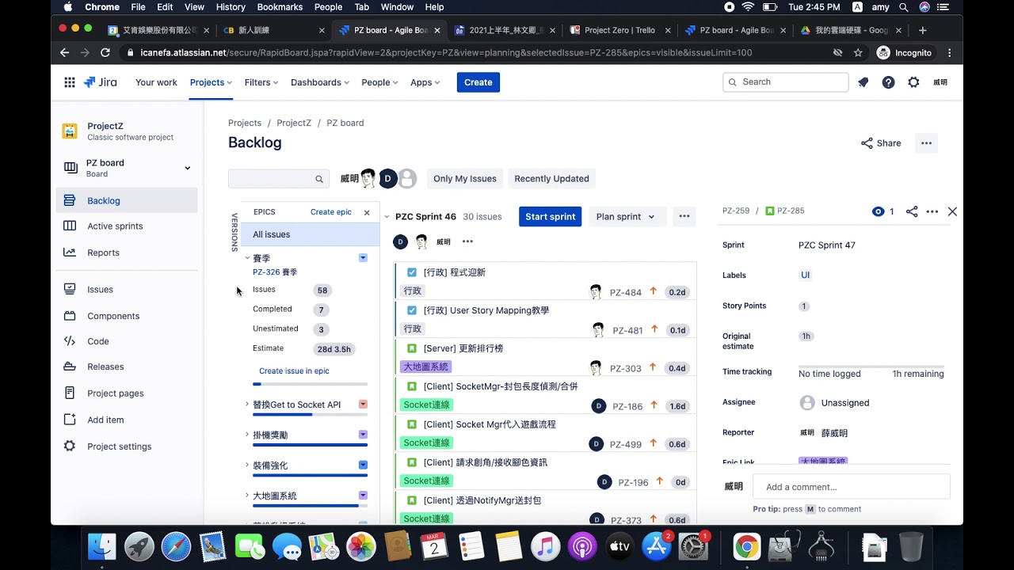Open the Jira help menu icon
The height and width of the screenshot is (570, 1014).
point(889,82)
